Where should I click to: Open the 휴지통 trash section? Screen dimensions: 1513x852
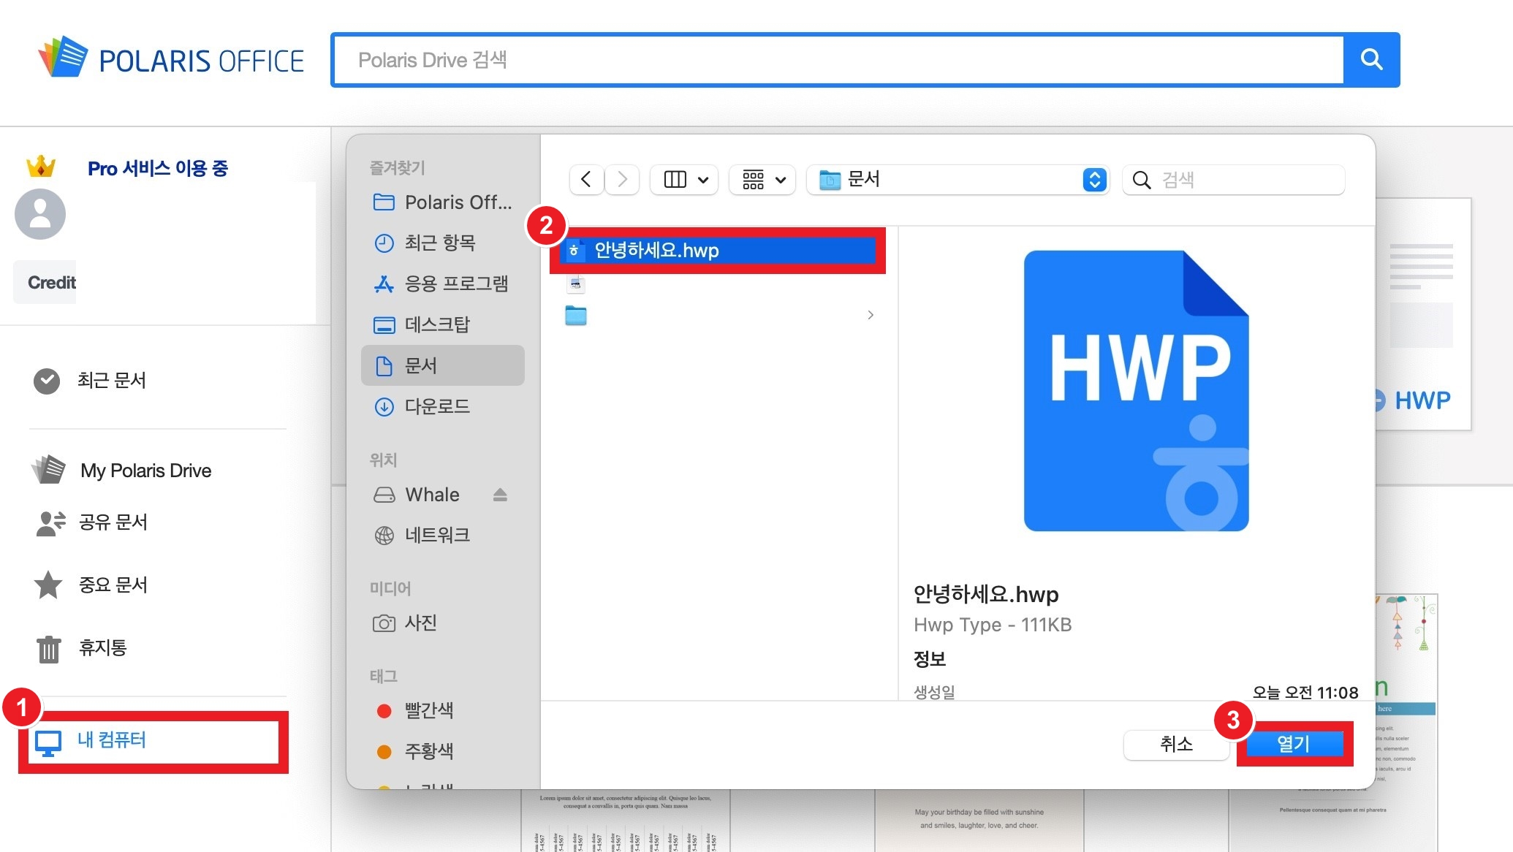point(102,648)
